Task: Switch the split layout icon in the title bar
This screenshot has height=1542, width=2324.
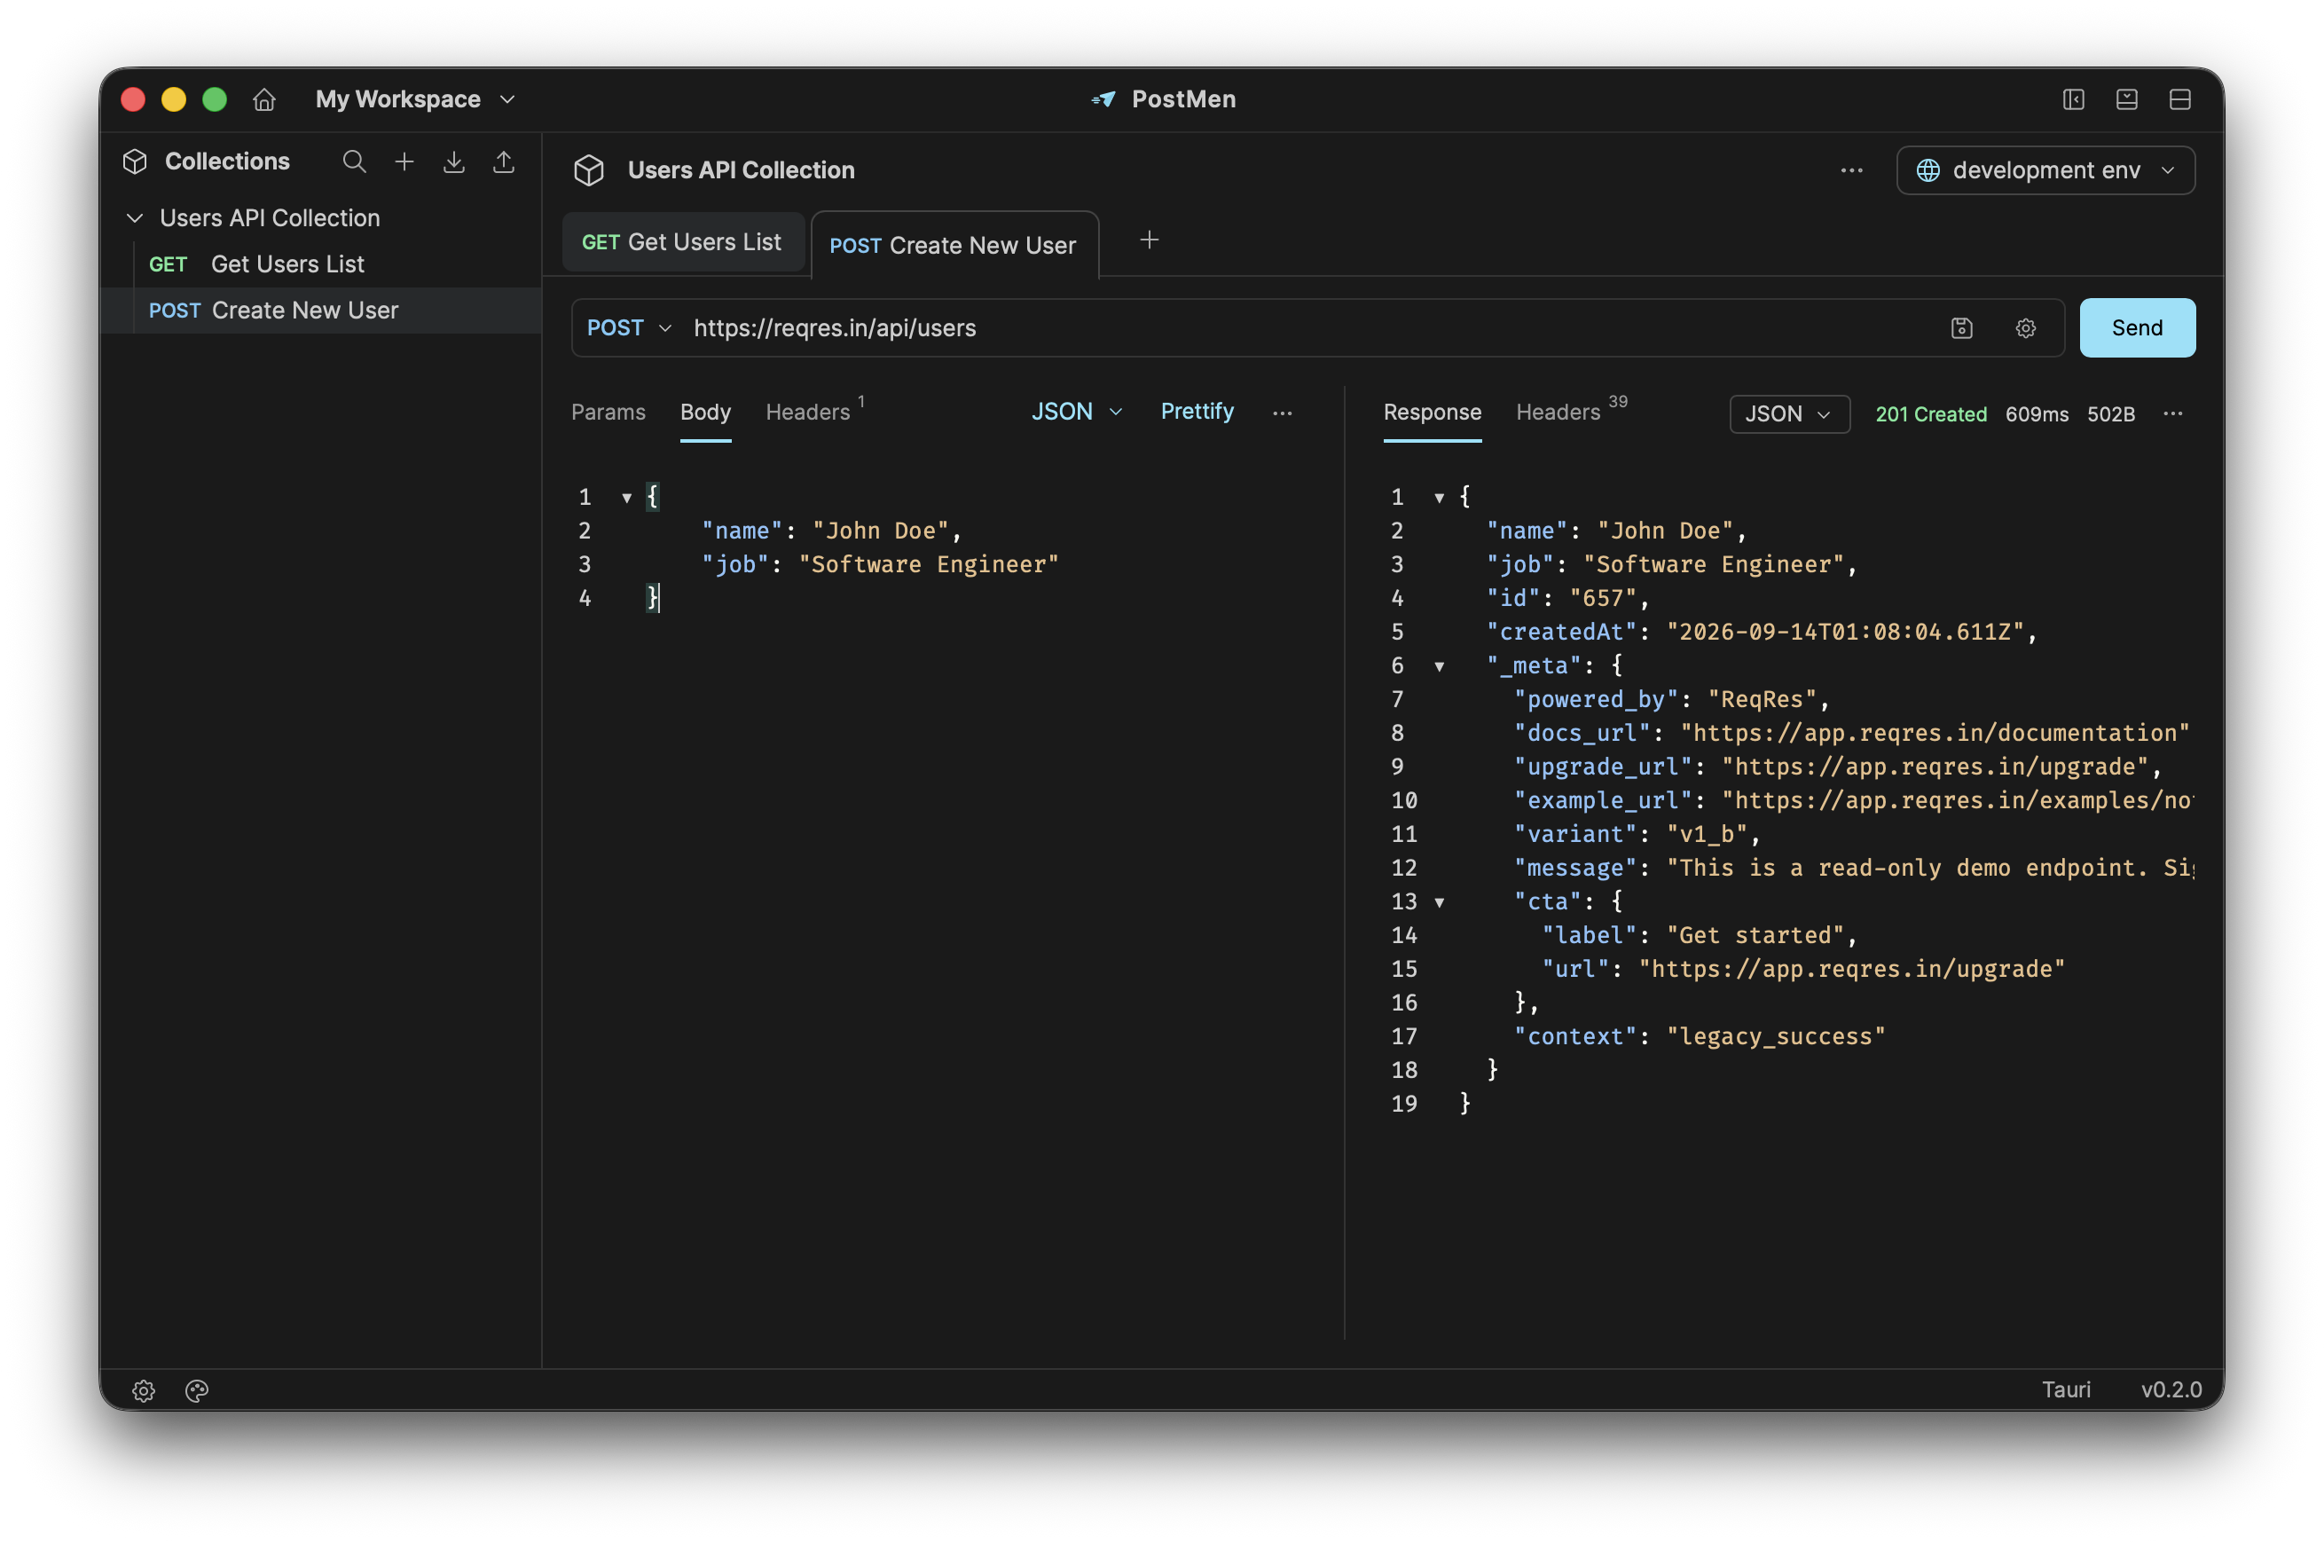Action: pos(2179,99)
